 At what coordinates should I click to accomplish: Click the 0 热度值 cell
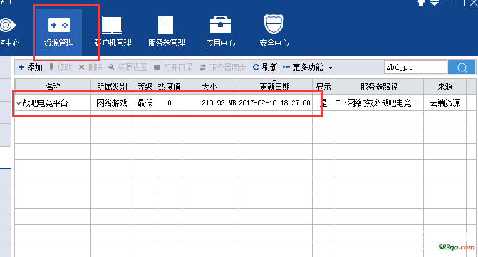point(170,103)
